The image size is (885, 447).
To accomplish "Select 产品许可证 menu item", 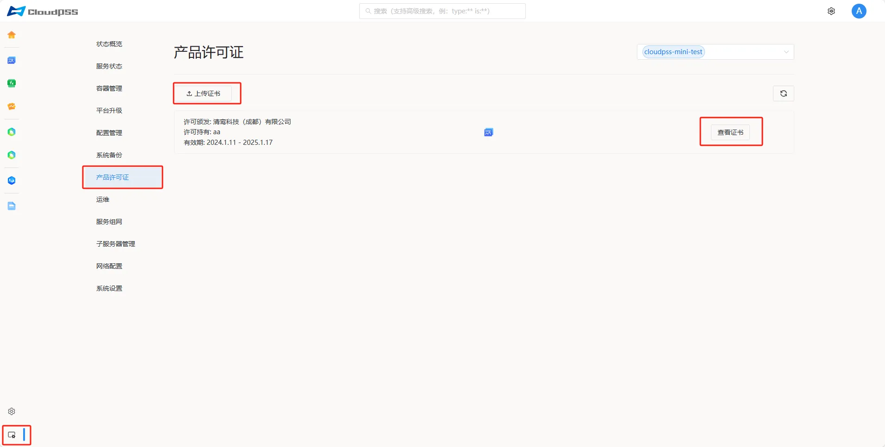I will click(x=123, y=177).
